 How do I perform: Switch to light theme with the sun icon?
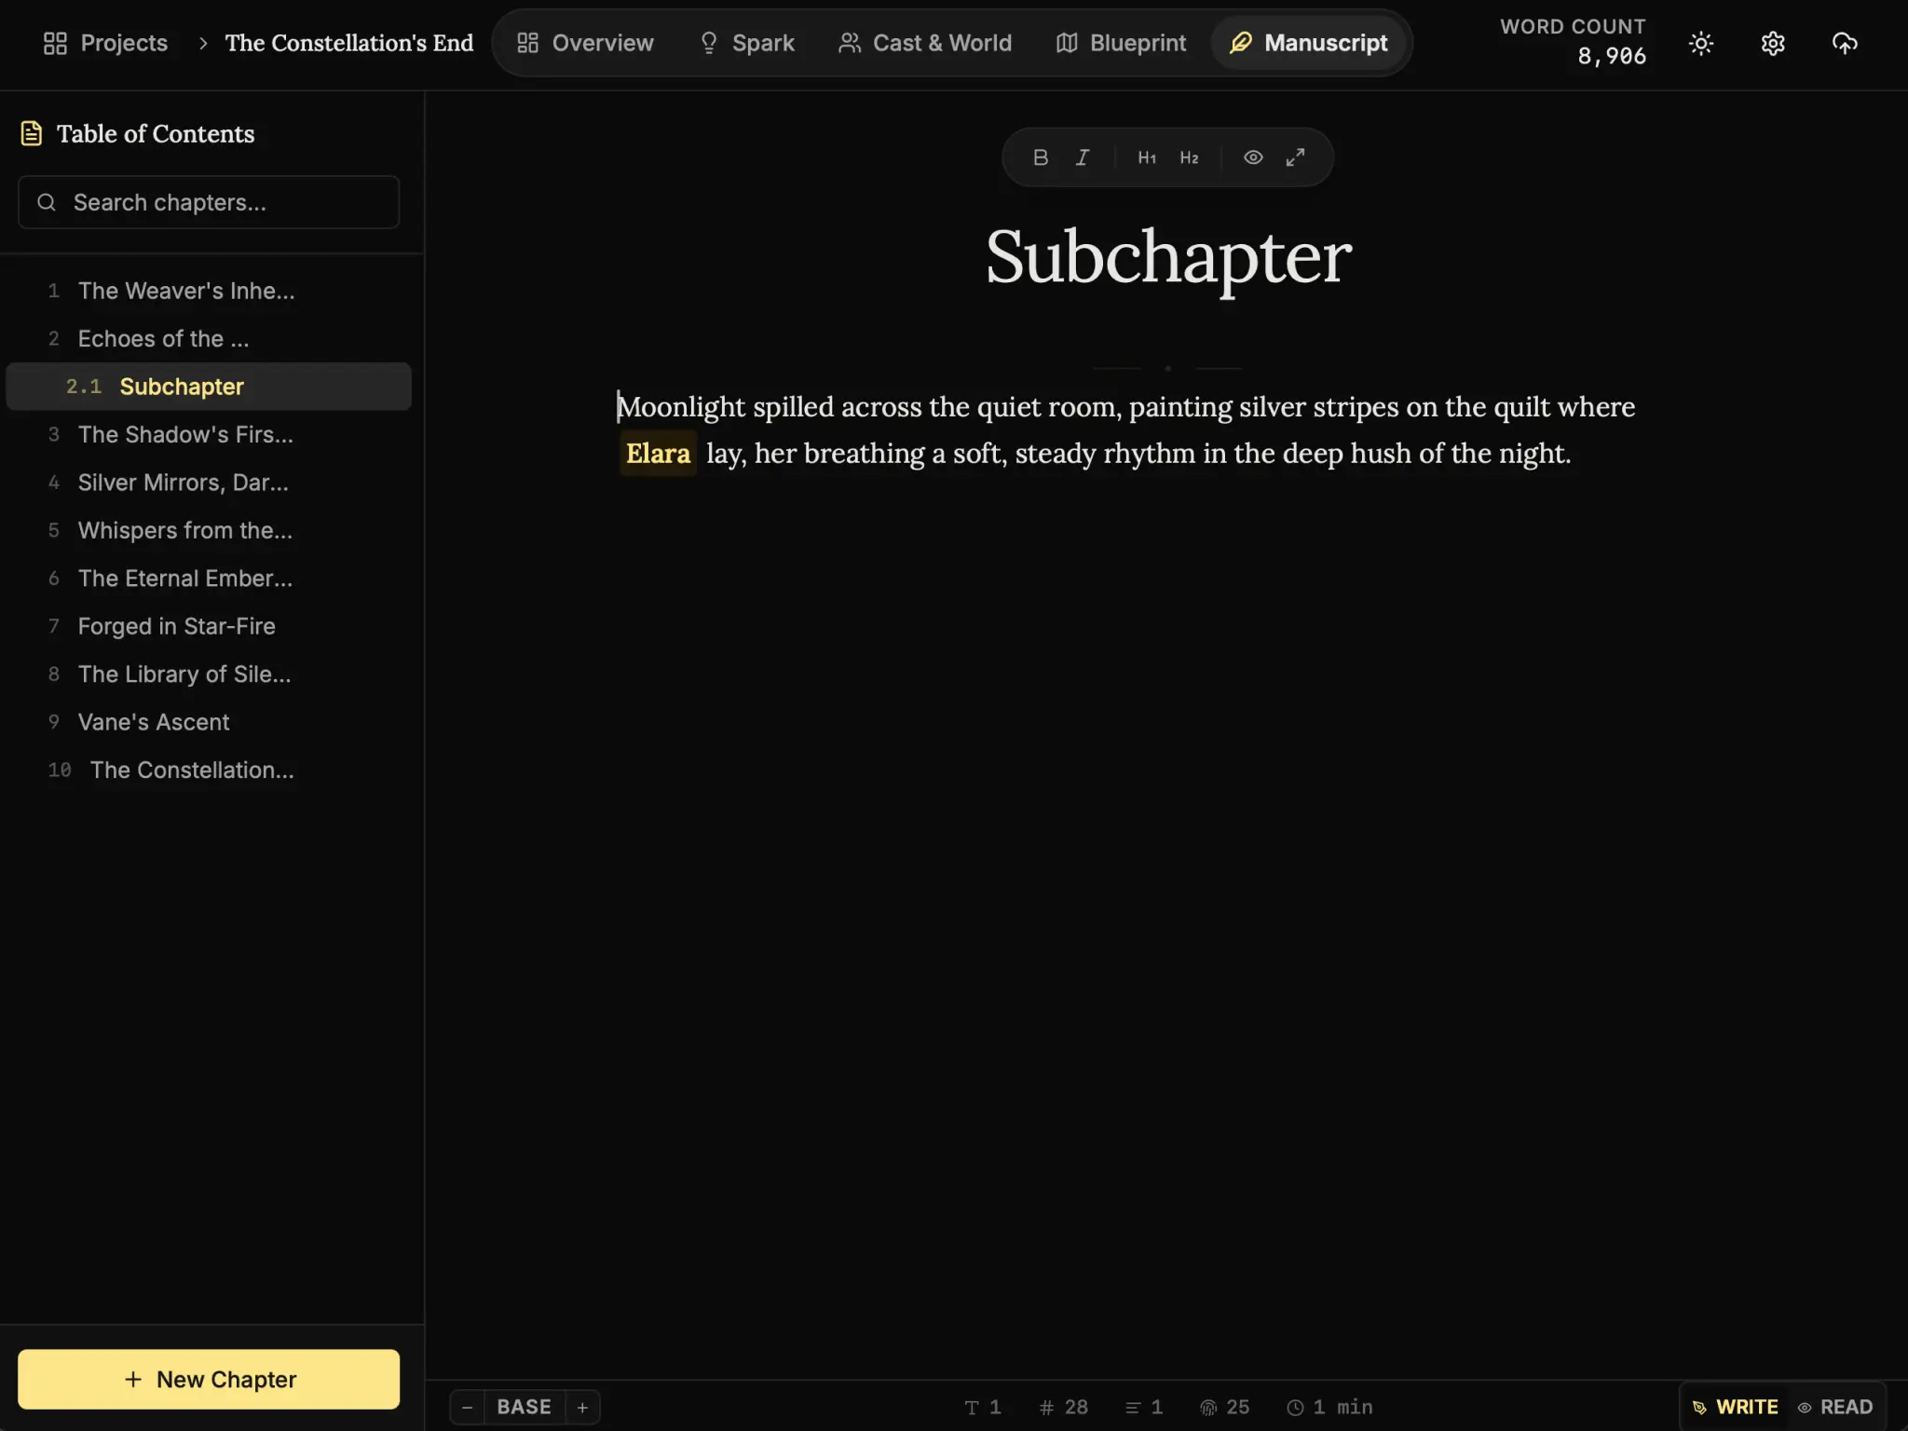click(1699, 43)
